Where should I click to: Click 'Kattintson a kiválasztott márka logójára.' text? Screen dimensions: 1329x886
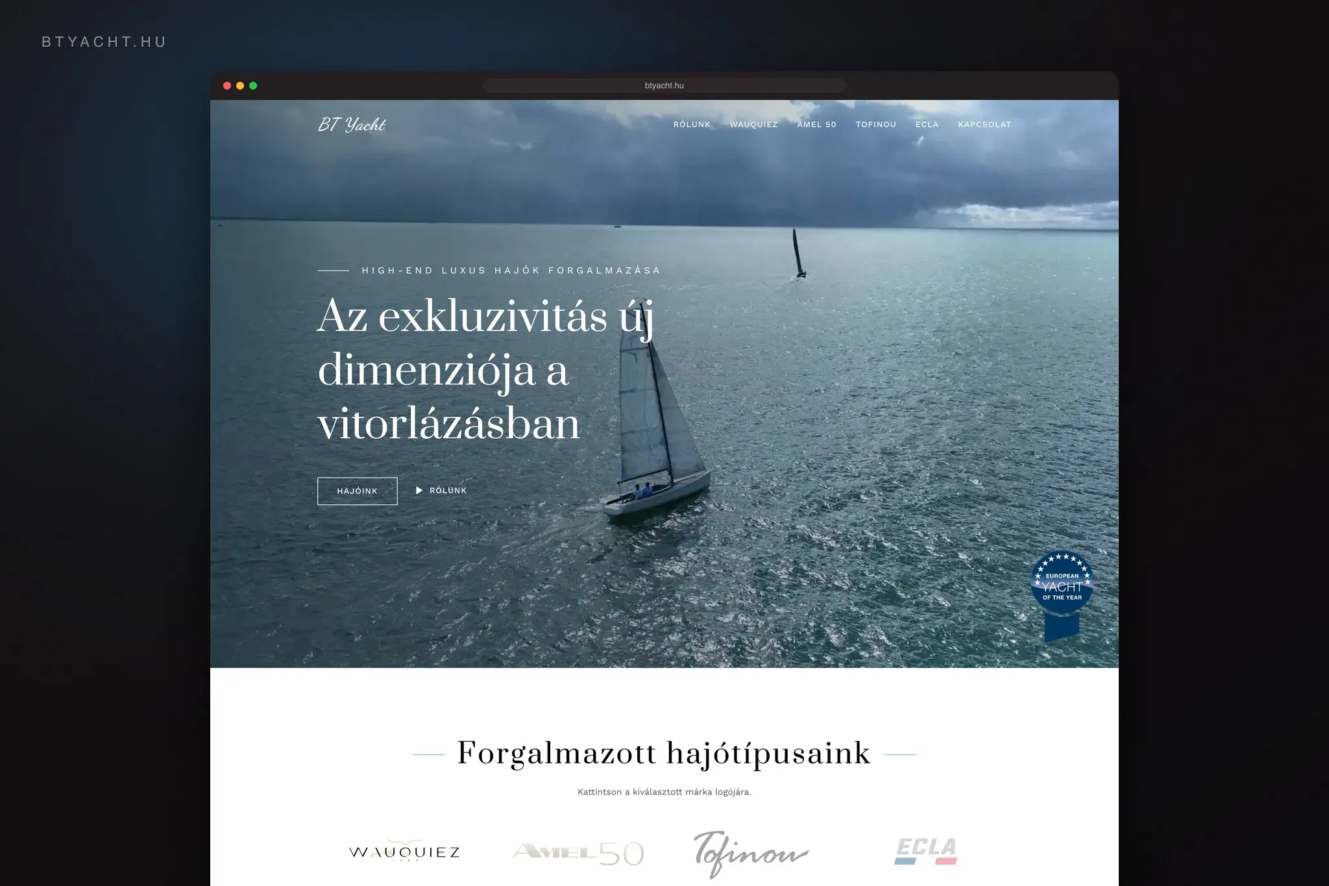point(664,792)
